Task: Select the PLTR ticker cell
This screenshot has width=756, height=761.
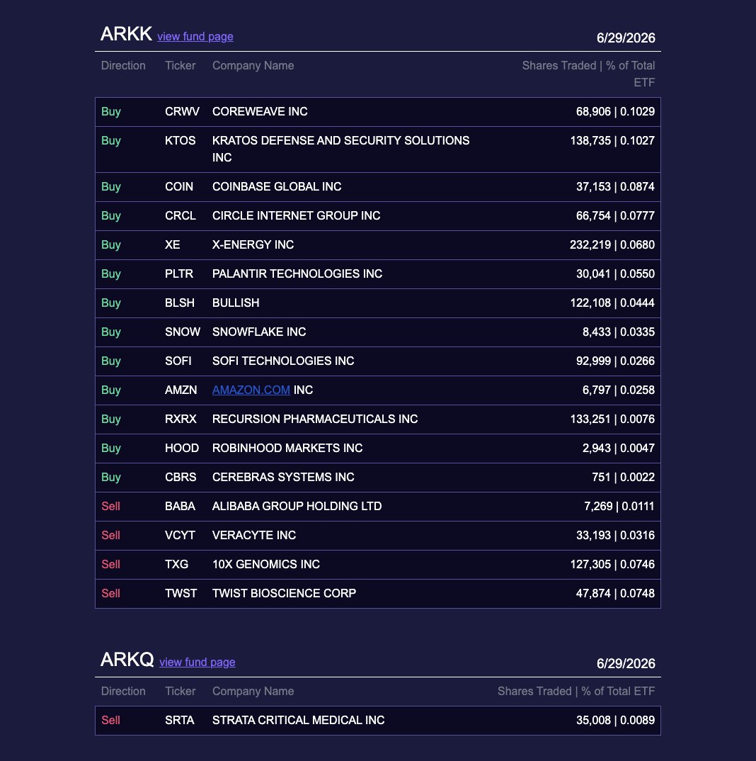Action: tap(179, 274)
